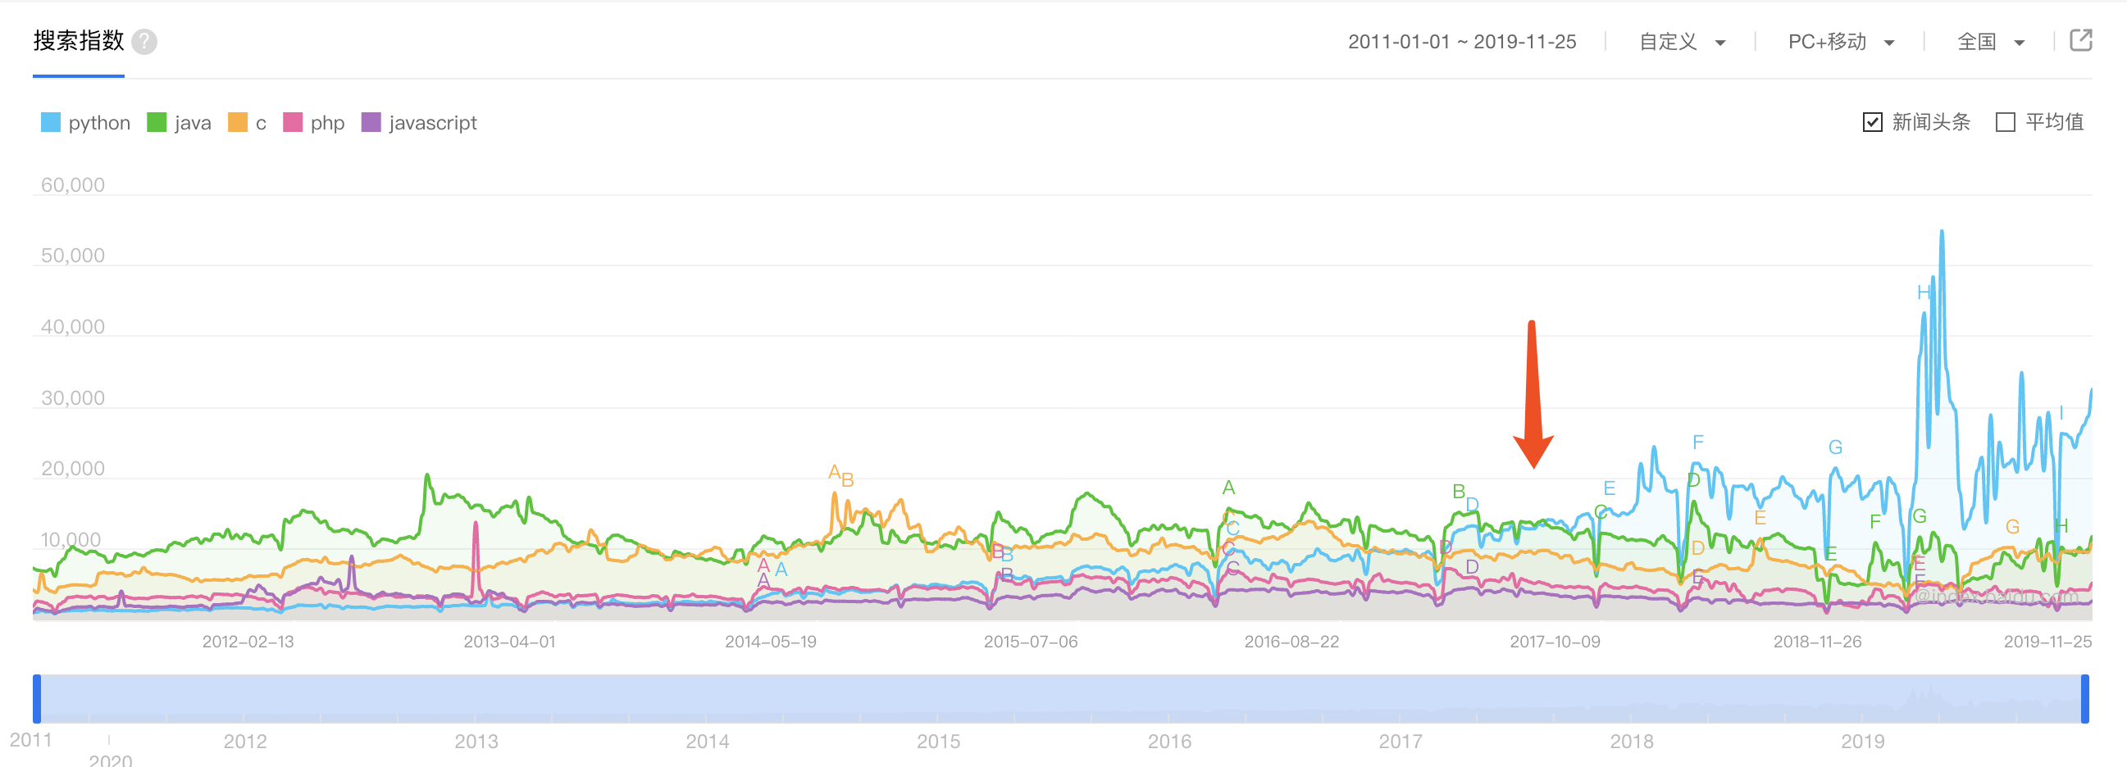This screenshot has width=2127, height=767.
Task: Enable the 平均值 checkbox
Action: coord(2005,122)
